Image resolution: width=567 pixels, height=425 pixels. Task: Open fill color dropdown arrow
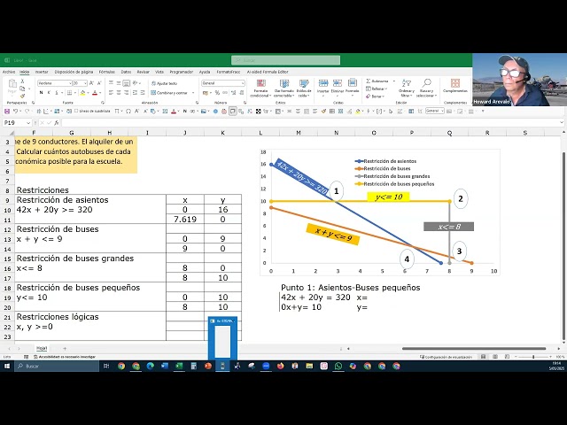pyautogui.click(x=88, y=93)
